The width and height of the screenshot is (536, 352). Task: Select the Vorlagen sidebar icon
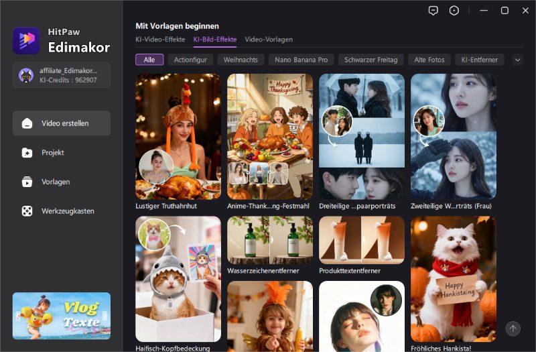click(27, 182)
